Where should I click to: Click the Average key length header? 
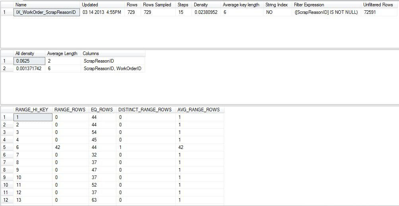click(242, 5)
